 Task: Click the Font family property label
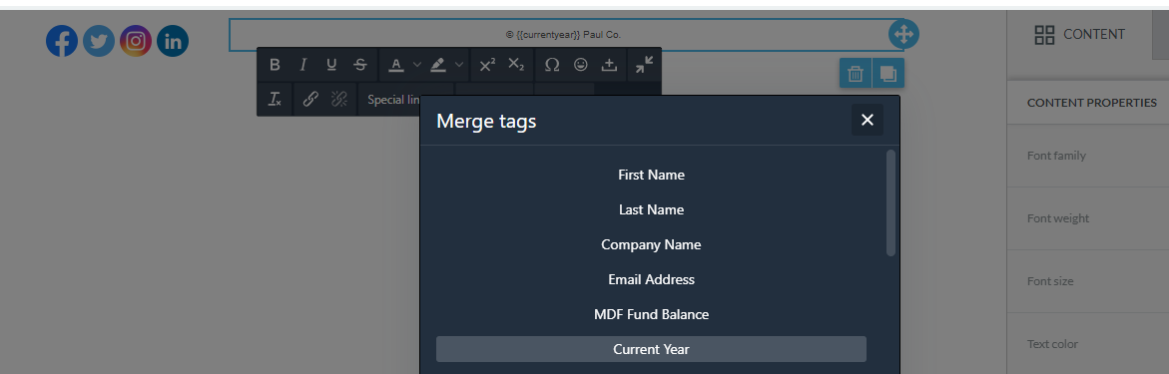[1056, 156]
